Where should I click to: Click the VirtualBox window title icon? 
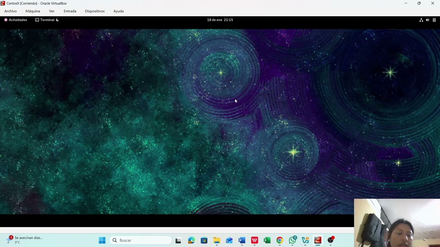pos(3,3)
